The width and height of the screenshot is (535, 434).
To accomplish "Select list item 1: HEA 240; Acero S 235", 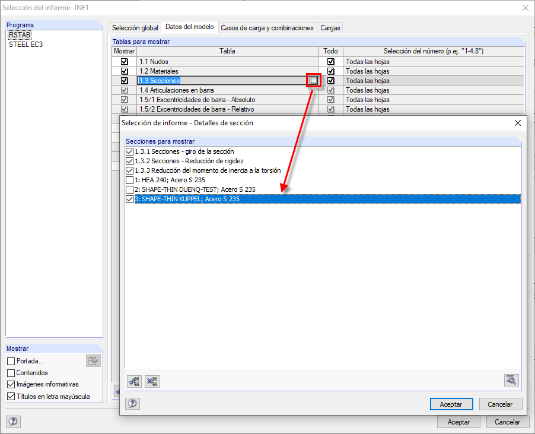I will (x=170, y=180).
